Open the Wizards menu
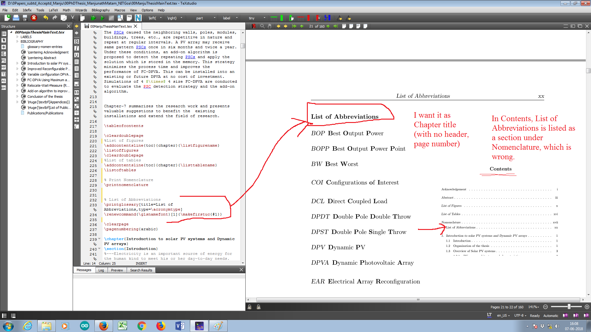 click(81, 10)
